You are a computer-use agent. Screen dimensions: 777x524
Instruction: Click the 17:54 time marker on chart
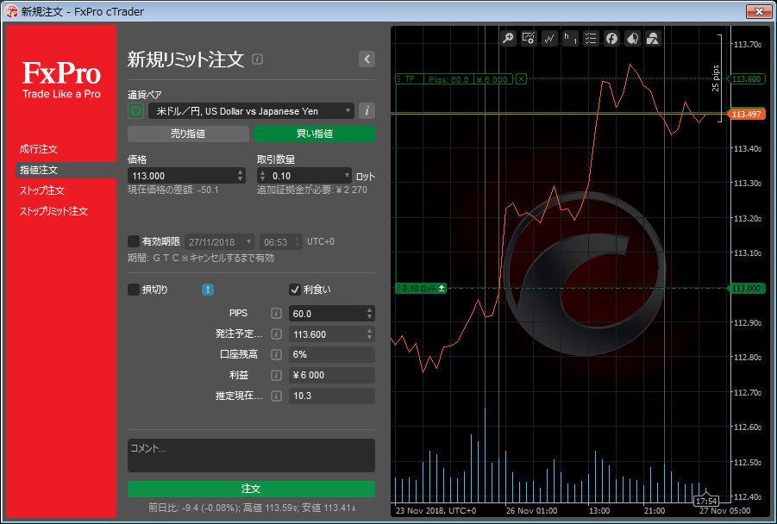point(706,502)
